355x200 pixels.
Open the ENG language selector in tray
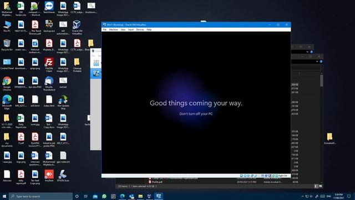pyautogui.click(x=329, y=196)
